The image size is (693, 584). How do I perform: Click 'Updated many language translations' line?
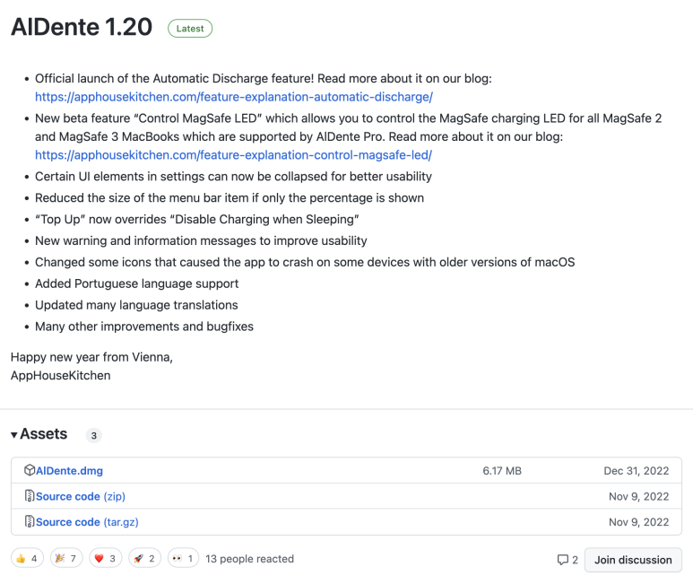tap(136, 305)
